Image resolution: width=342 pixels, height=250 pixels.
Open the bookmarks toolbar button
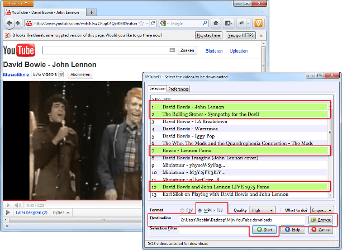228,23
